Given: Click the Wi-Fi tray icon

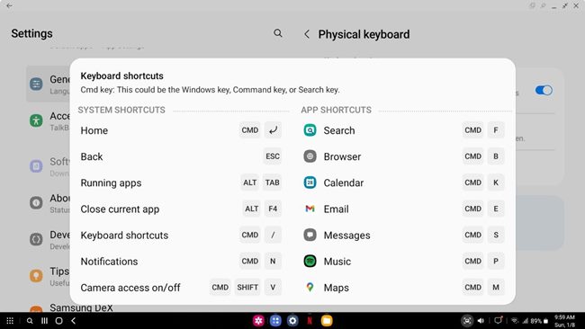Looking at the screenshot, I should tap(515, 321).
